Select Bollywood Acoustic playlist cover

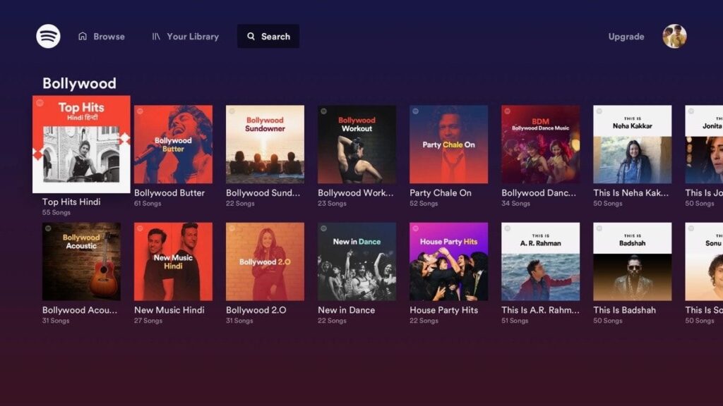(81, 262)
